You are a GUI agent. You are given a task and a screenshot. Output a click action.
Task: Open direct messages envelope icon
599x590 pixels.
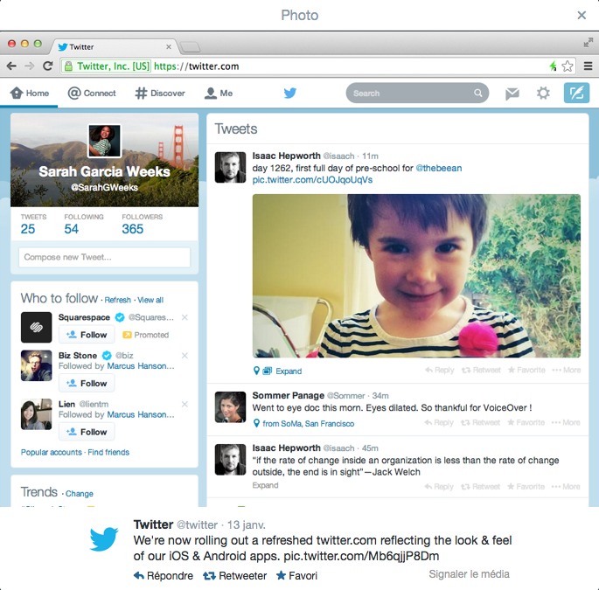(512, 94)
